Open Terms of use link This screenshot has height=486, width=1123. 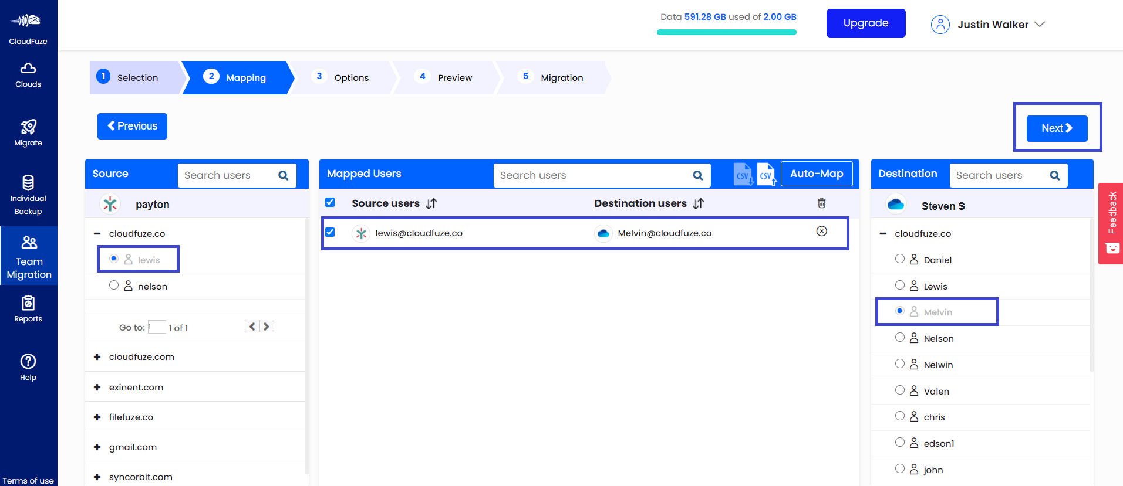pos(28,481)
